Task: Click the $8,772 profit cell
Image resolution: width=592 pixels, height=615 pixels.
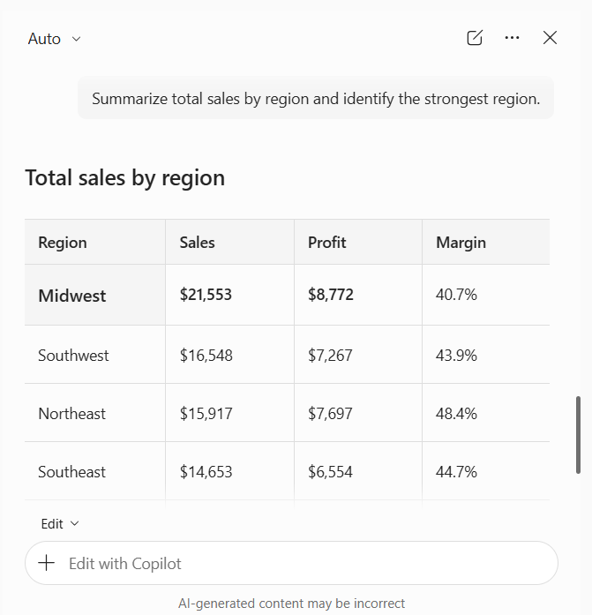Action: tap(358, 295)
